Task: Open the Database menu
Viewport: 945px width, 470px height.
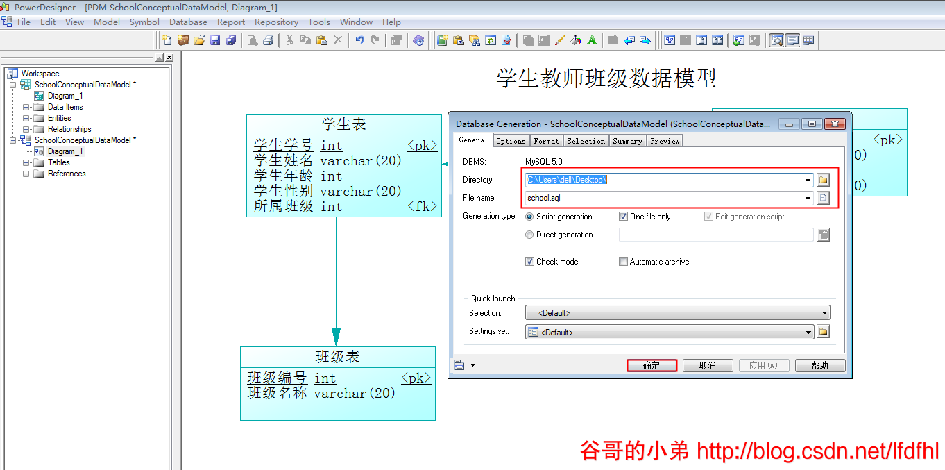Action: (188, 22)
